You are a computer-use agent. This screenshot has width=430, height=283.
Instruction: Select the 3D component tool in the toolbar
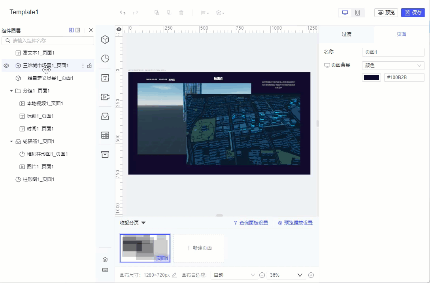point(105,40)
